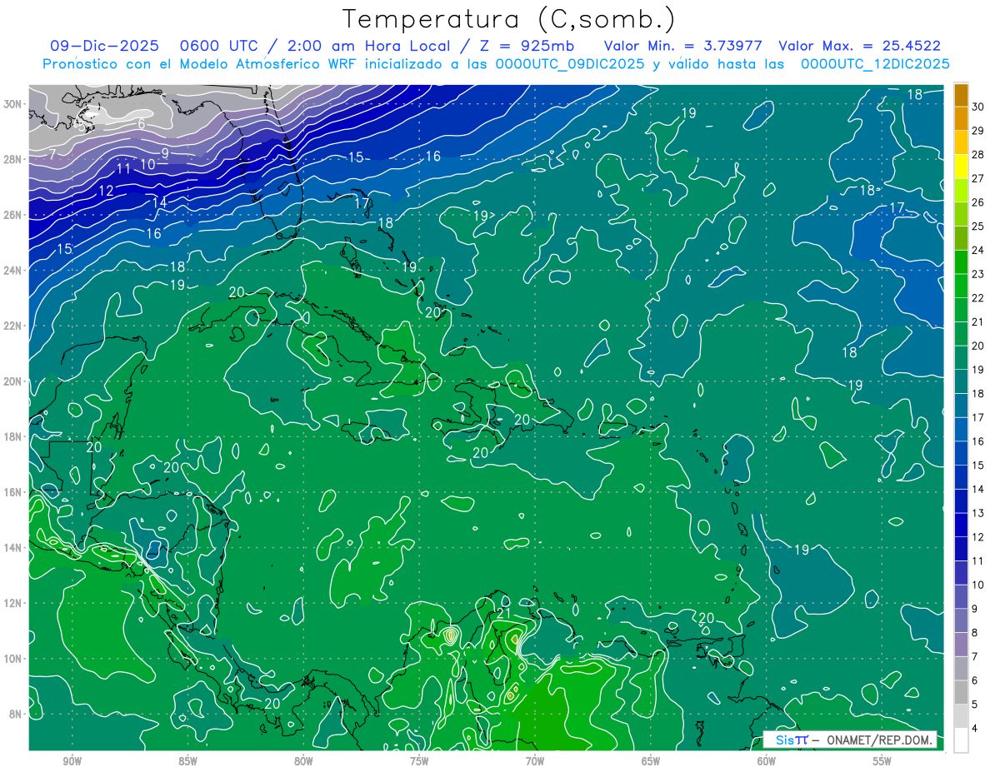Click the "26N" latitude axis label
1000x772 pixels.
coord(13,215)
